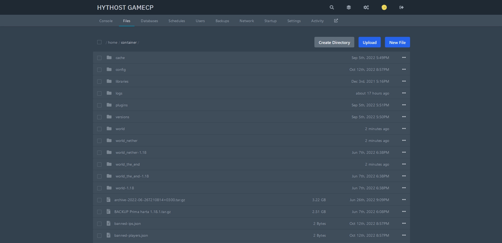This screenshot has width=502, height=243.
Task: Toggle the select-all checkbox beside the breadcrumb
Action: coord(99,42)
